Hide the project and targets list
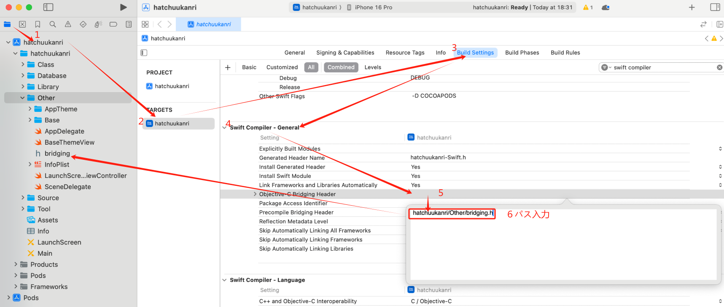Screen dimensions: 724x307 [144, 53]
